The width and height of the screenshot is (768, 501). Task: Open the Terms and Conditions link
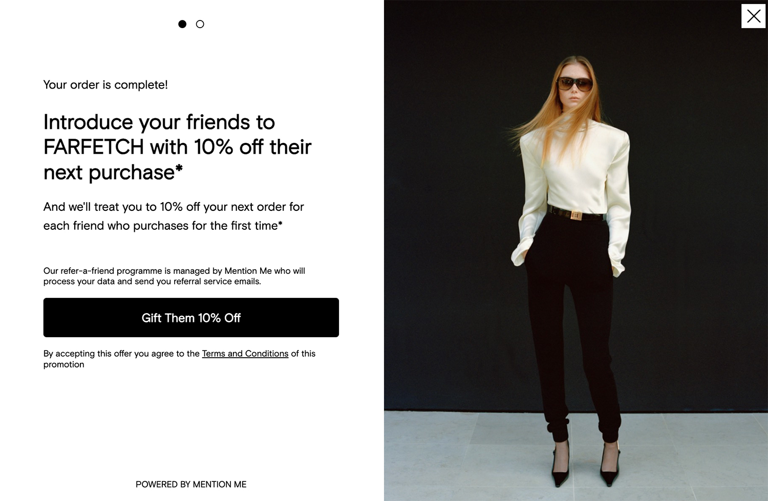coord(245,354)
